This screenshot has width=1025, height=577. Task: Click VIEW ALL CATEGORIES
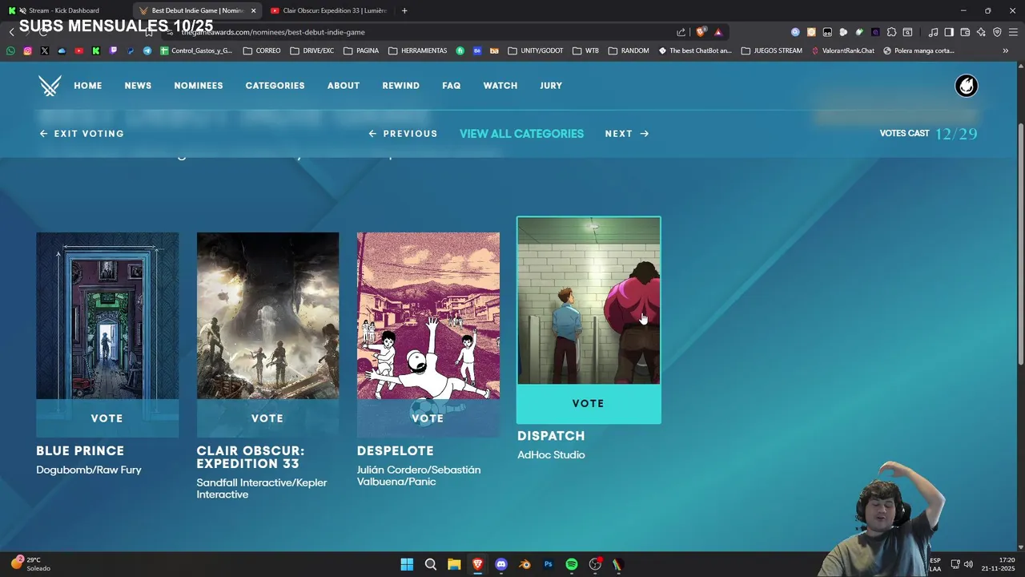coord(521,134)
